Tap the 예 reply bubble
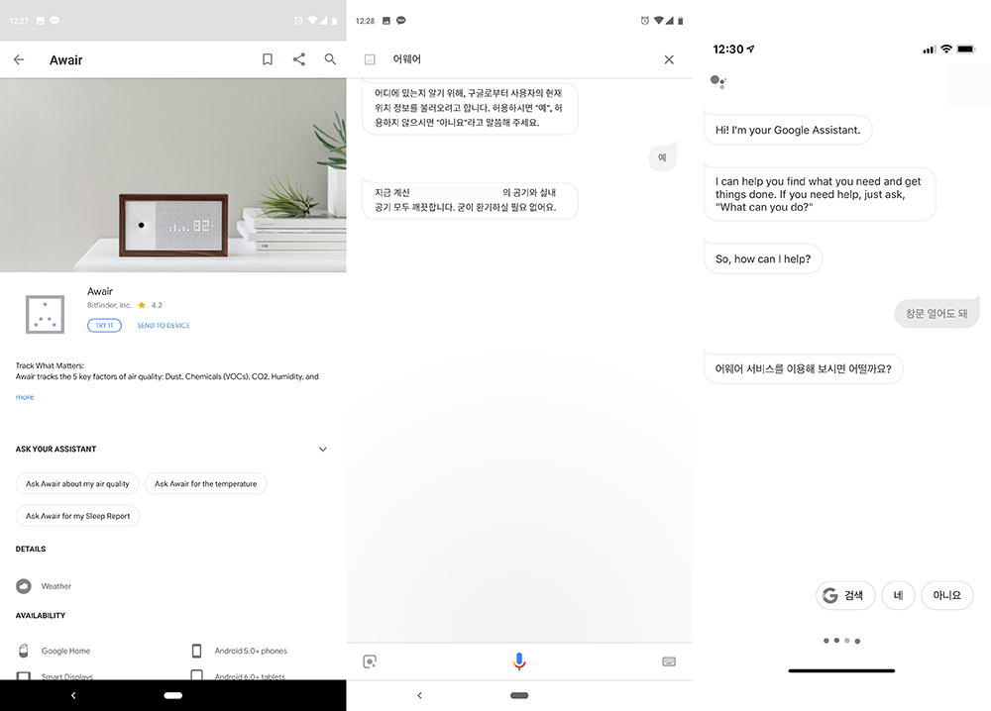 coord(662,157)
